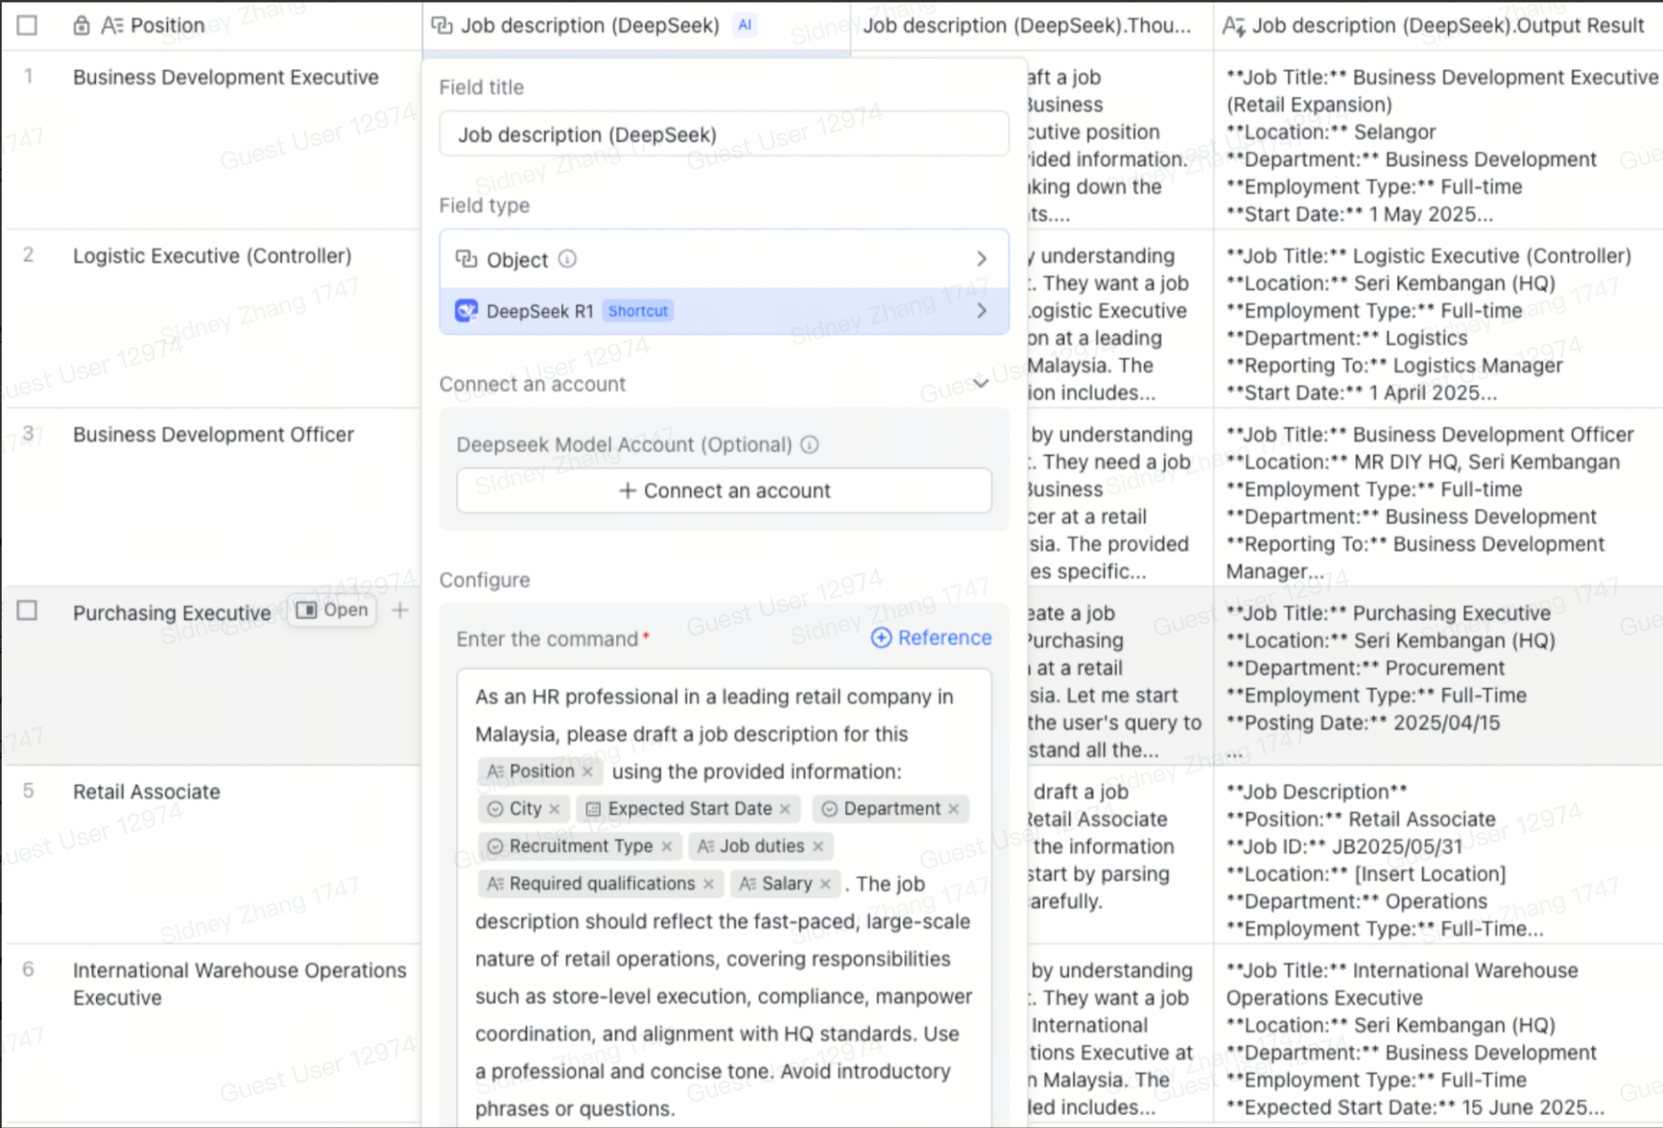Click the Expected Start Date tag
Viewport: 1663px width, 1128px height.
[688, 809]
